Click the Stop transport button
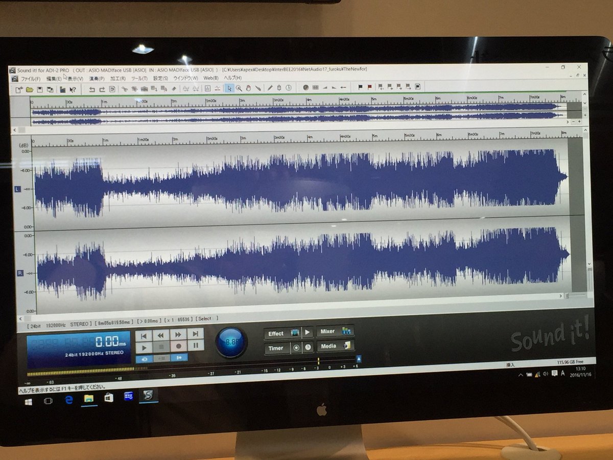 (161, 347)
